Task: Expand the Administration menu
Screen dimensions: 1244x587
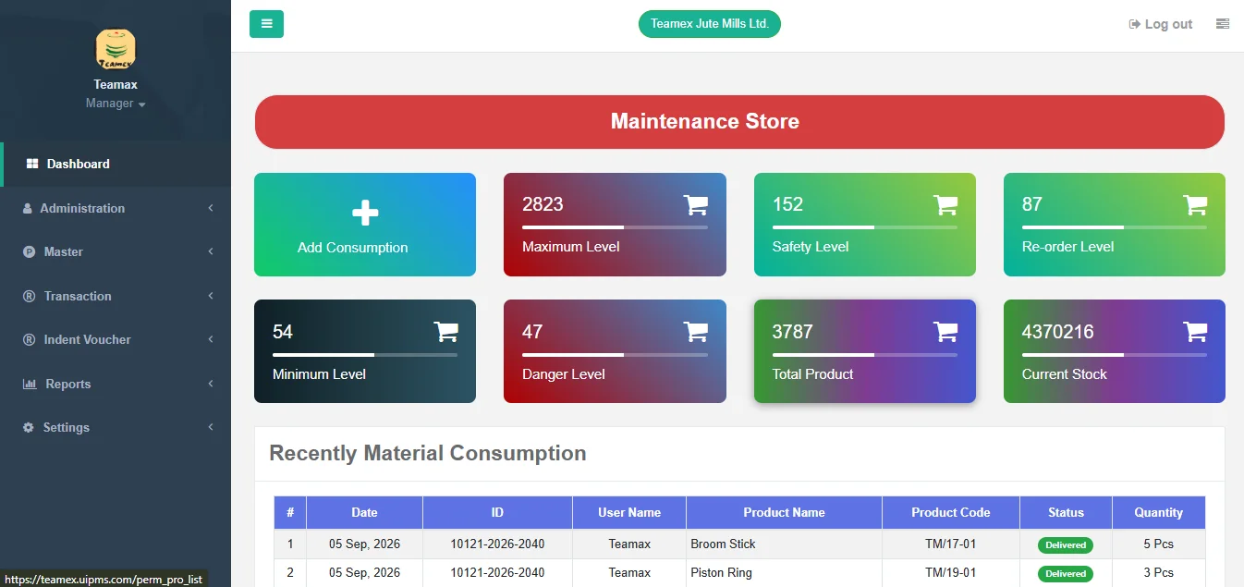Action: [116, 208]
